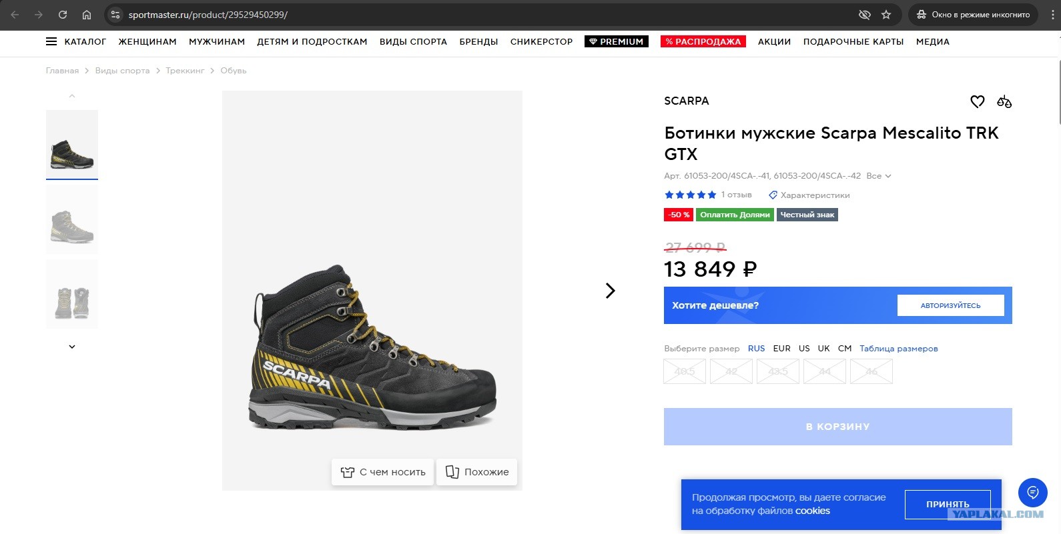The width and height of the screenshot is (1061, 534).
Task: Open the Распродажа menu item
Action: [x=703, y=41]
